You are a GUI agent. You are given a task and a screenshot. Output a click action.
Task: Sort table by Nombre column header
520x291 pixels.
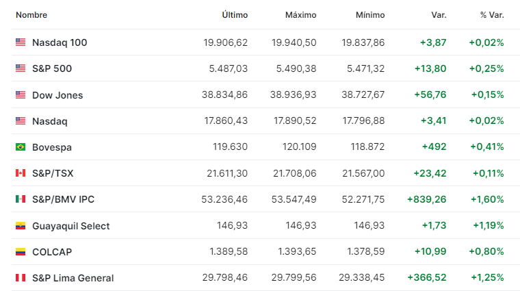tap(31, 15)
